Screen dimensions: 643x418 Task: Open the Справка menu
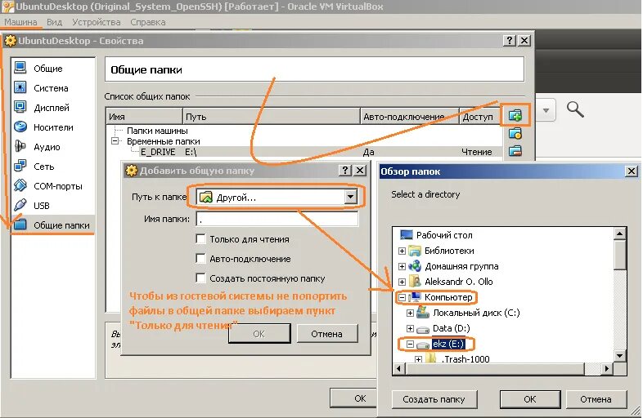[x=148, y=22]
